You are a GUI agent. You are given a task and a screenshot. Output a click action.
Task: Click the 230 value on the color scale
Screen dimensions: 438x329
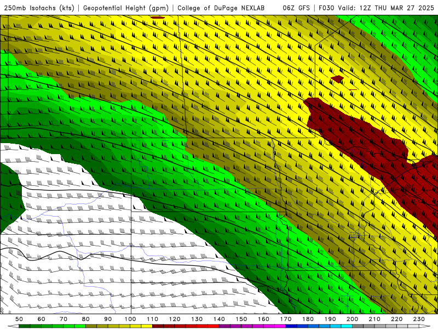419,319
